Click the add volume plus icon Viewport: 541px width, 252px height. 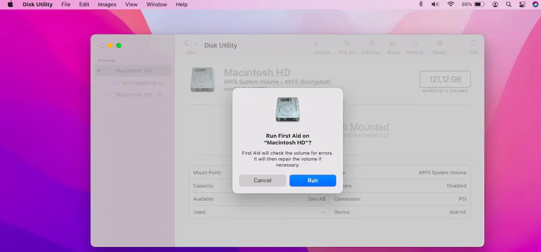coord(316,44)
